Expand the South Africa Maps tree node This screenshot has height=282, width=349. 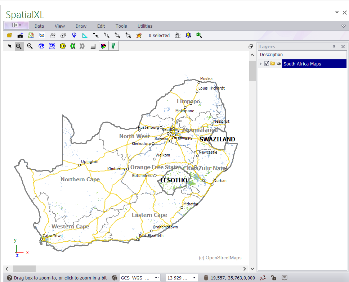[261, 63]
